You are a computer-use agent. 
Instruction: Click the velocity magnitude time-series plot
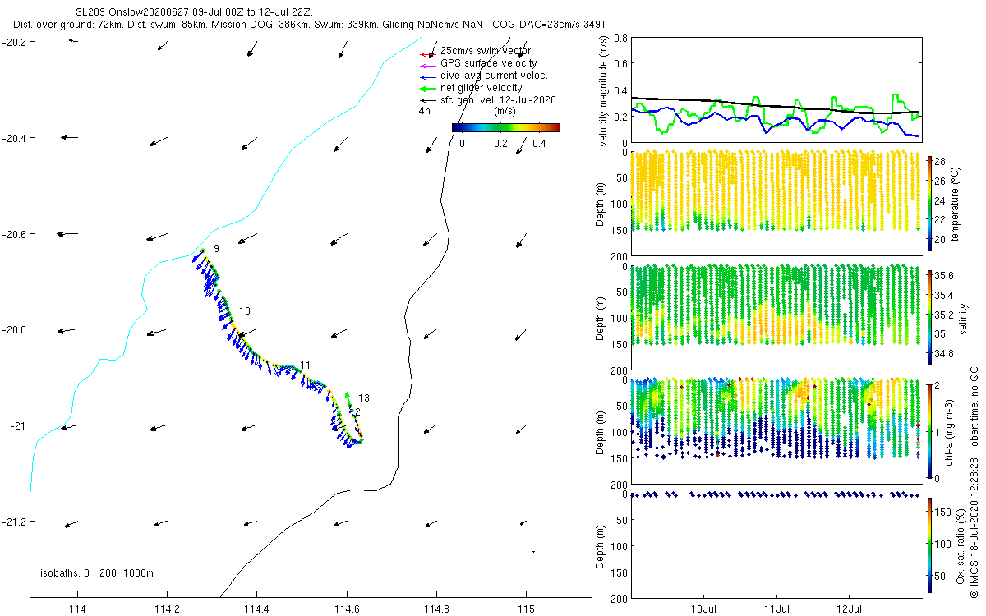tap(775, 90)
